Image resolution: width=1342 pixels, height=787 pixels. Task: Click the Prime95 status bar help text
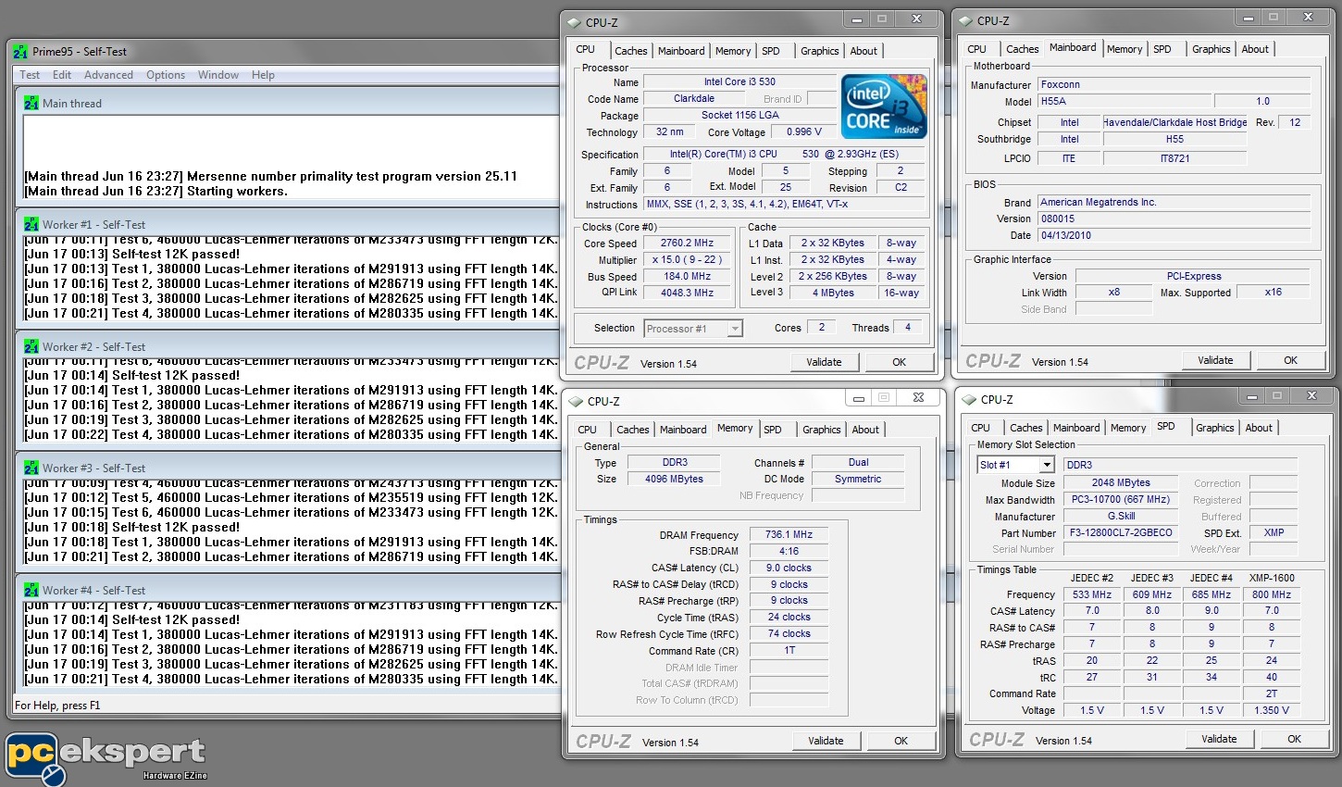click(57, 706)
